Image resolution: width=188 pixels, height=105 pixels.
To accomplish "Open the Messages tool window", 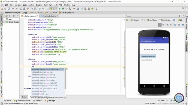I will coord(50,101).
